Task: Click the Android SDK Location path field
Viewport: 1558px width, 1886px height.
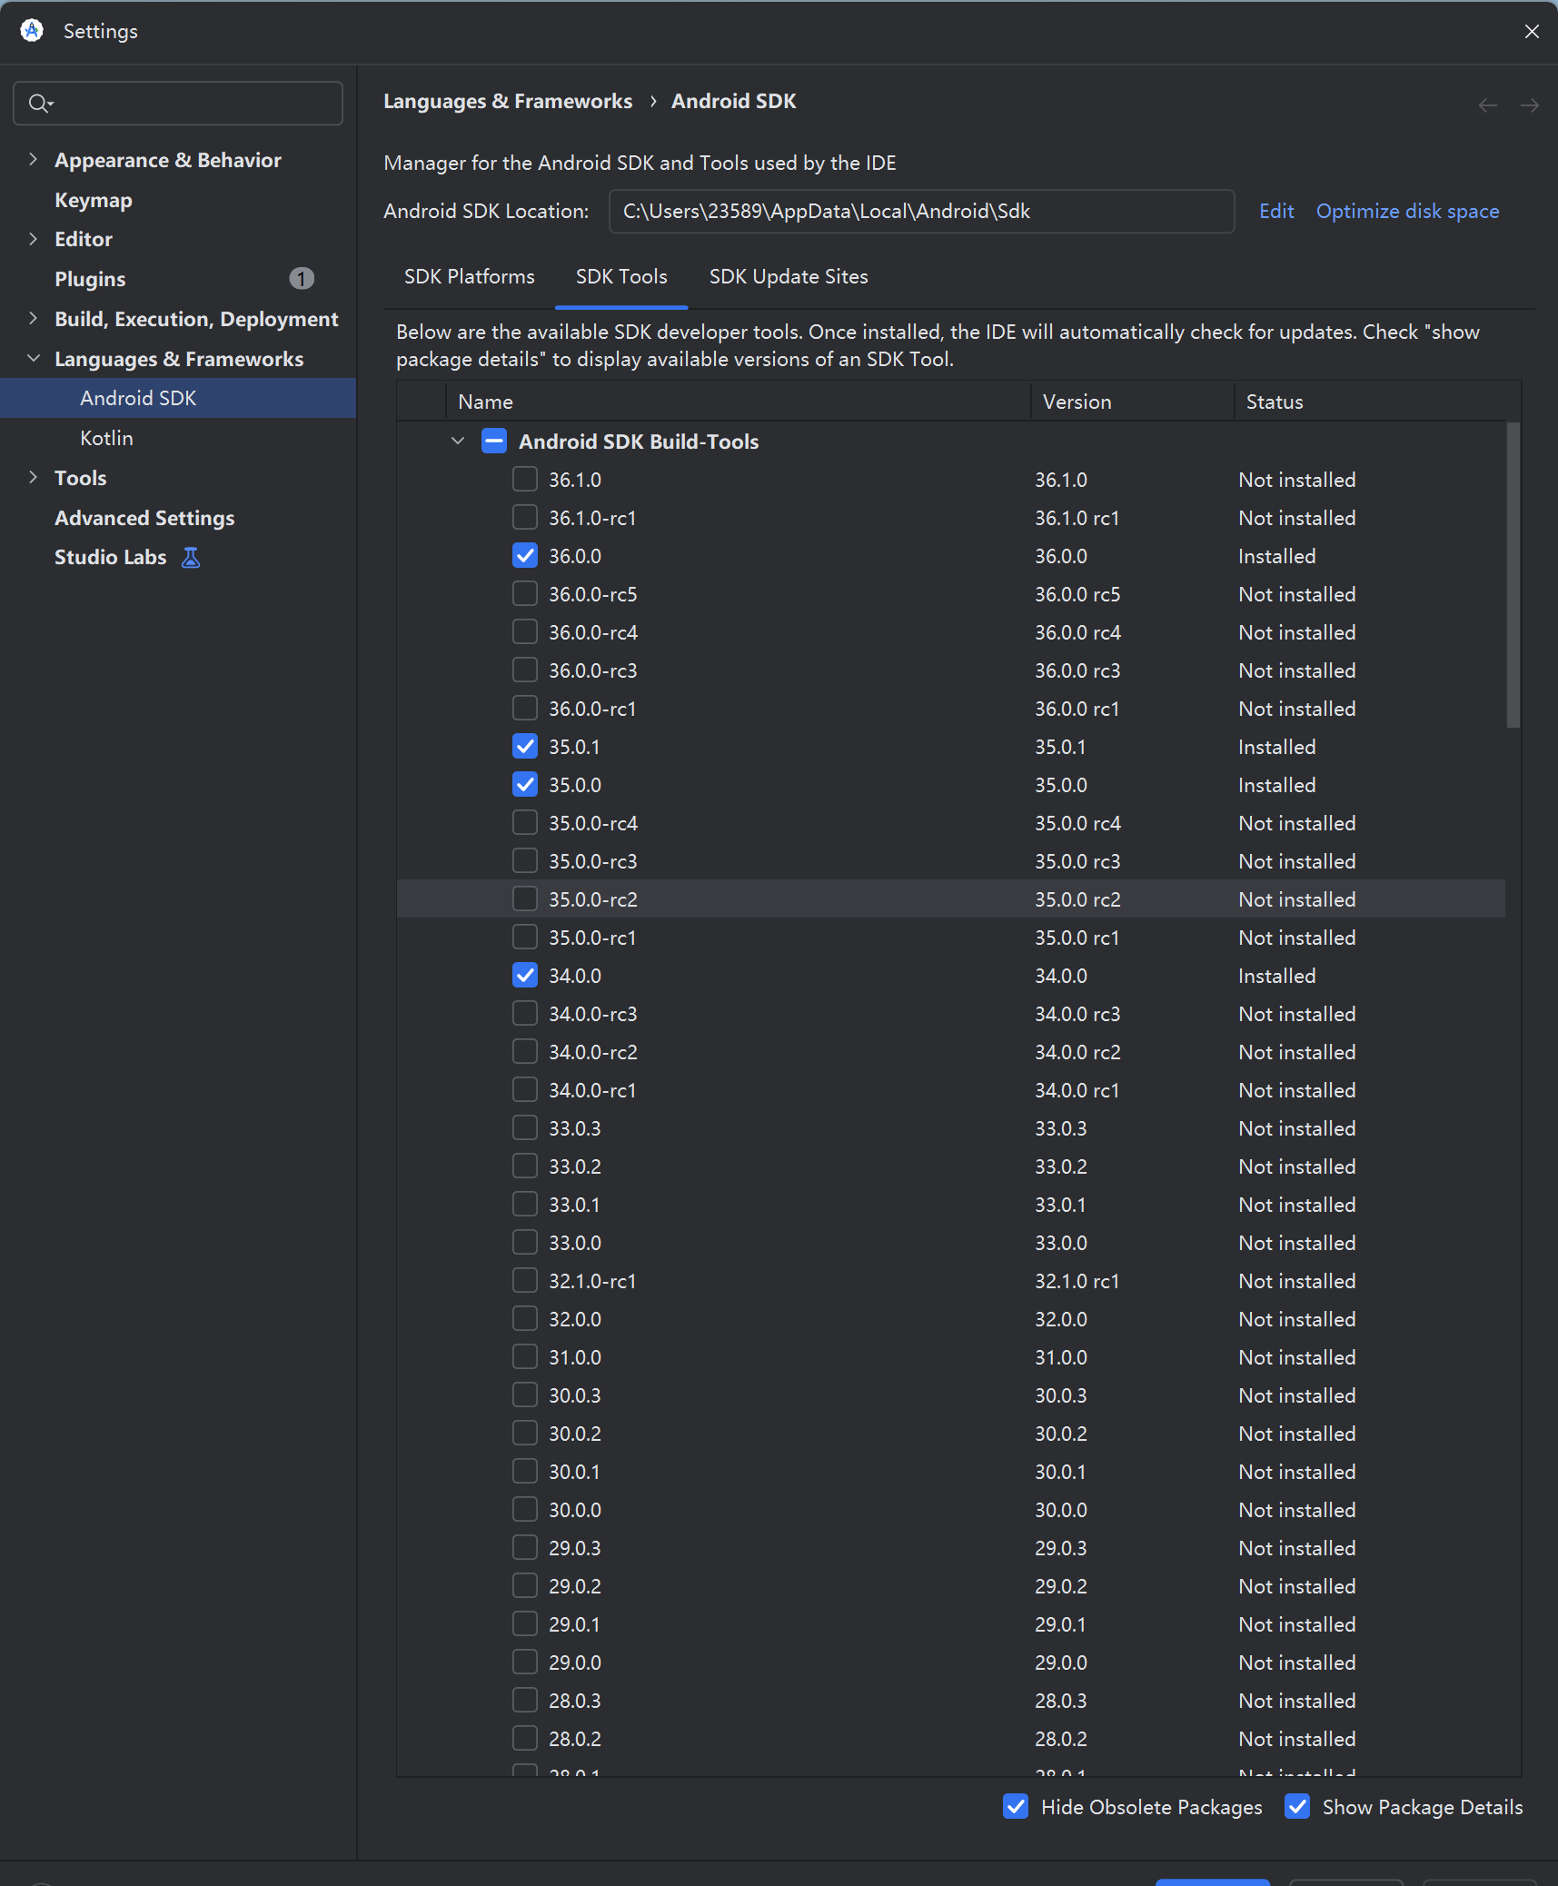Action: click(921, 211)
